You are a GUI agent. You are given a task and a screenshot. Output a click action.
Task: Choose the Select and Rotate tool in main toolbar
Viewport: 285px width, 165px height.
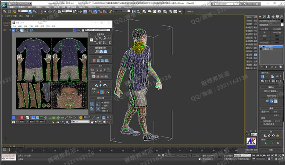[54, 11]
